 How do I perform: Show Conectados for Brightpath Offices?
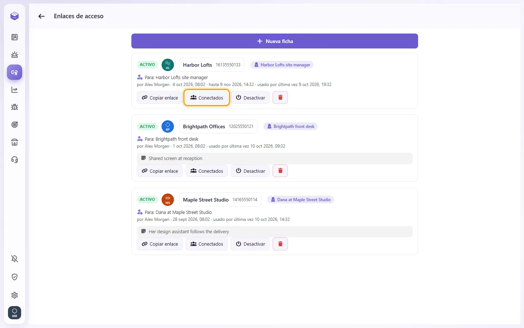point(207,171)
